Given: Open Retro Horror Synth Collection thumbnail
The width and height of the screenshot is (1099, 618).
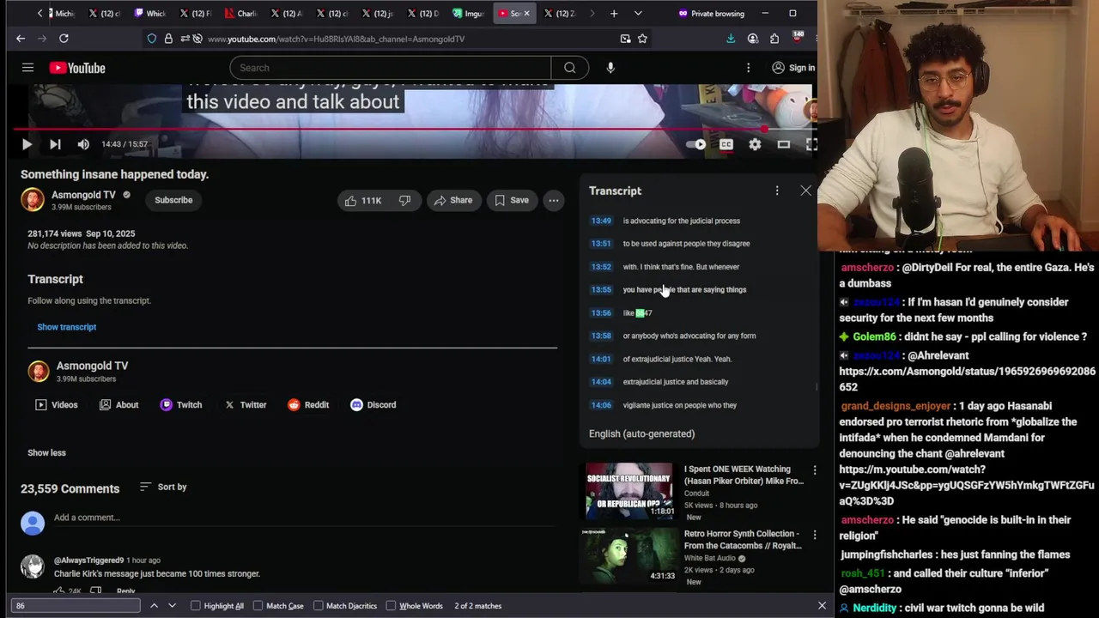Looking at the screenshot, I should pyautogui.click(x=630, y=555).
